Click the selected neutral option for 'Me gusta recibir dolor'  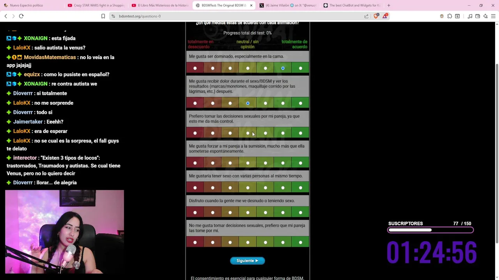[248, 103]
